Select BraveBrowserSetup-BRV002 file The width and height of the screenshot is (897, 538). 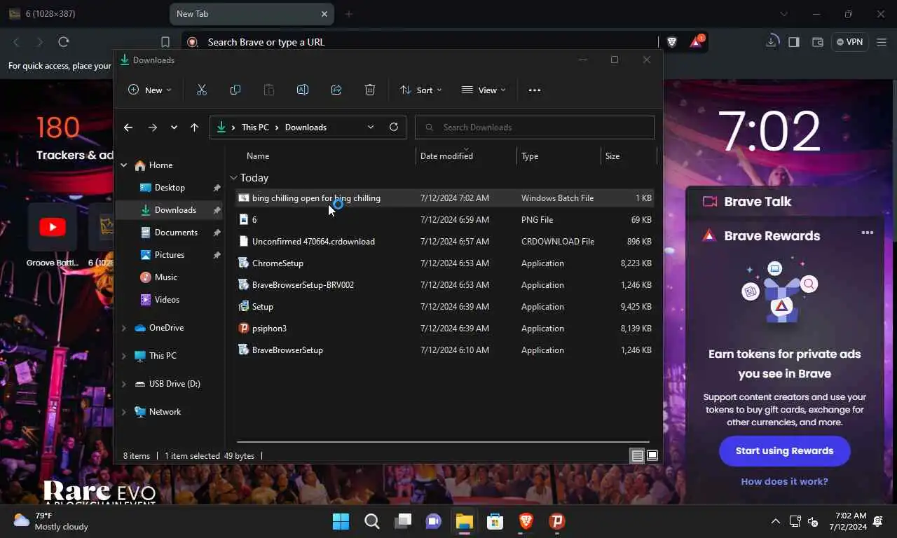pyautogui.click(x=444, y=285)
